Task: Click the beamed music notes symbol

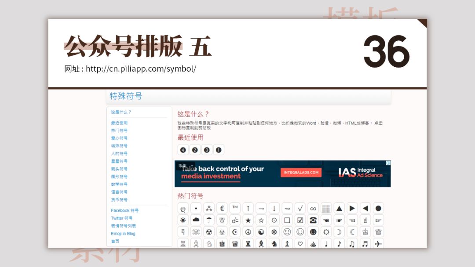Action: (x=351, y=243)
